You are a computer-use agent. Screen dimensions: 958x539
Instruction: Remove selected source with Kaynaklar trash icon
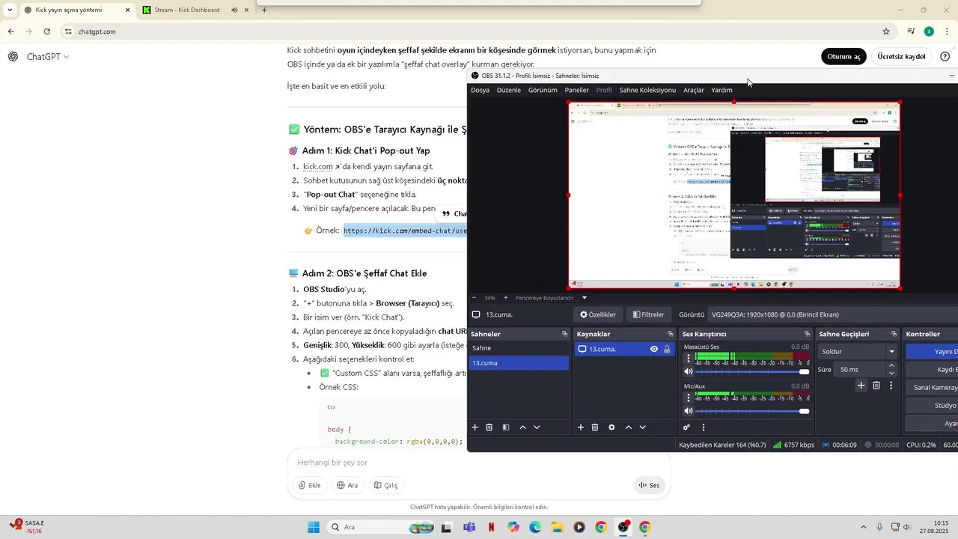click(x=595, y=427)
